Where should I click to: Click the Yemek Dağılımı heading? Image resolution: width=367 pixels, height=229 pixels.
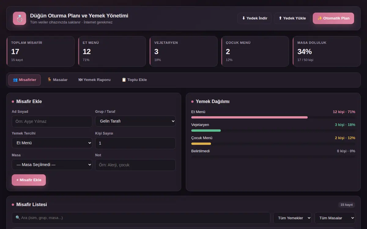coord(213,101)
